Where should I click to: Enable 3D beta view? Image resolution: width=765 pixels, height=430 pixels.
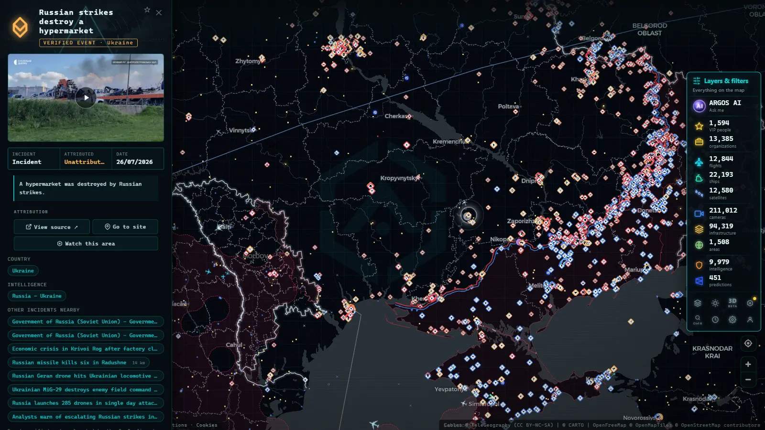(732, 303)
